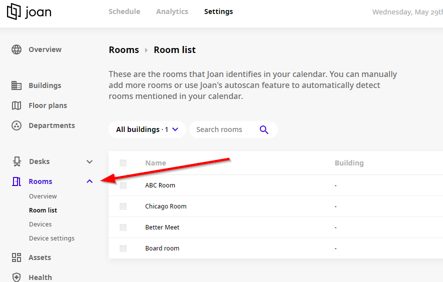Tick the Board room checkbox
This screenshot has width=443, height=282.
point(123,248)
